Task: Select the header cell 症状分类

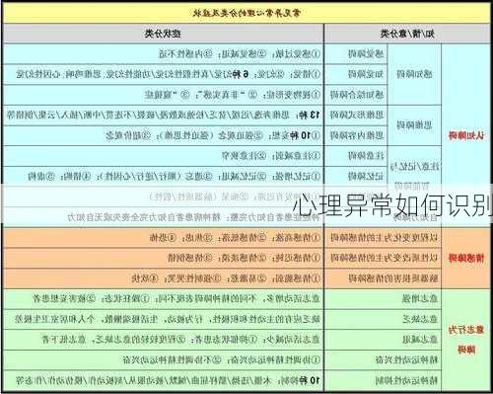Action: tap(163, 34)
